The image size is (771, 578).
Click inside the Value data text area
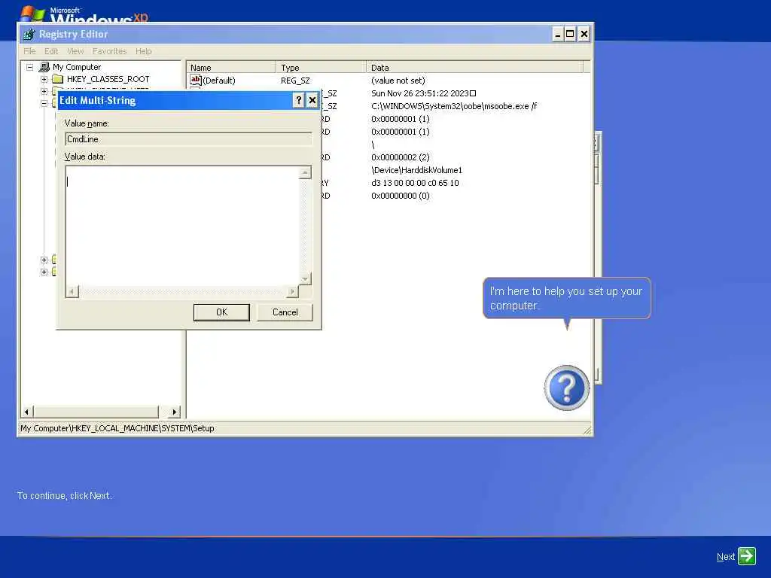pyautogui.click(x=182, y=226)
